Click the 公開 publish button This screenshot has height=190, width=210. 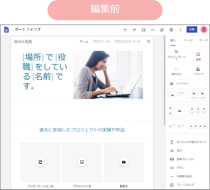click(192, 29)
